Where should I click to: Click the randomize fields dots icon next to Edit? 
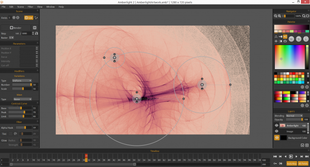point(36,18)
